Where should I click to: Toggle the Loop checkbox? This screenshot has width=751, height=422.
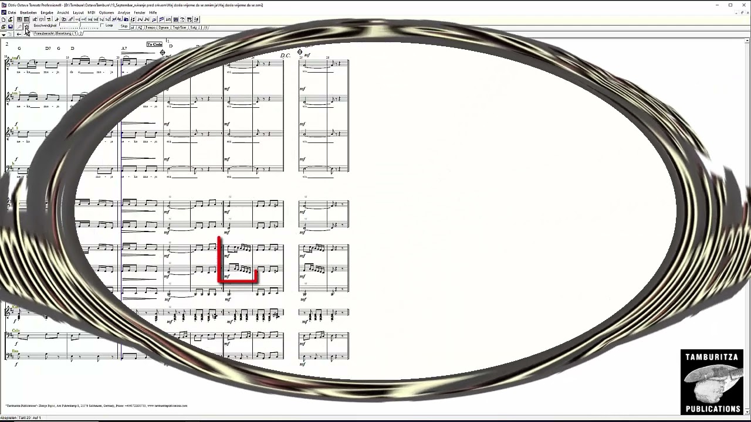(102, 26)
